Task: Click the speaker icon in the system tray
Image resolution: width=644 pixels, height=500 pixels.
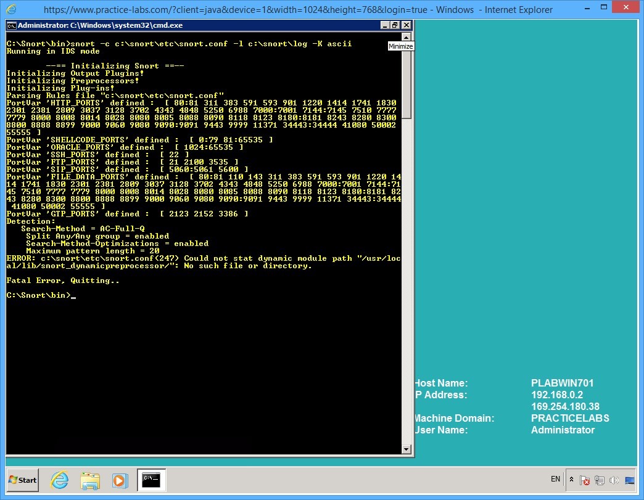Action: (x=614, y=480)
